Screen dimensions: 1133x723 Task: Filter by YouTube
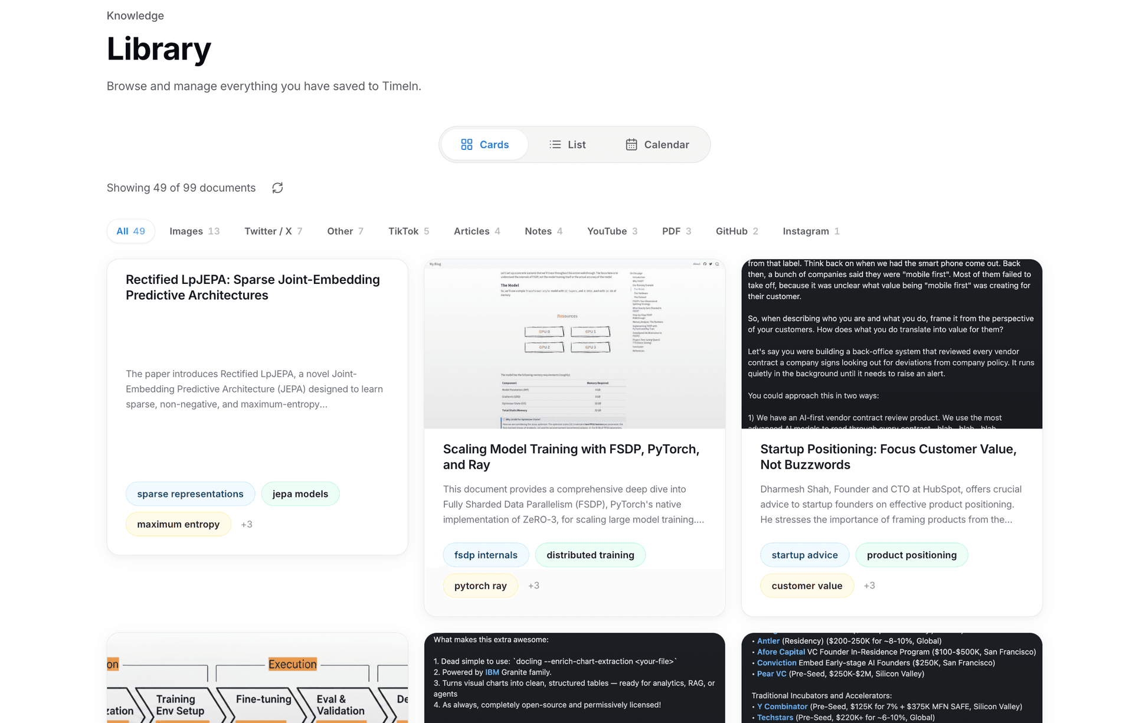[612, 231]
